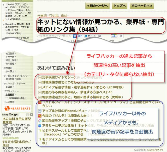Open related article モテアイテムとしての悪用厳禁
167x152 pixels.
[x=102, y=141]
